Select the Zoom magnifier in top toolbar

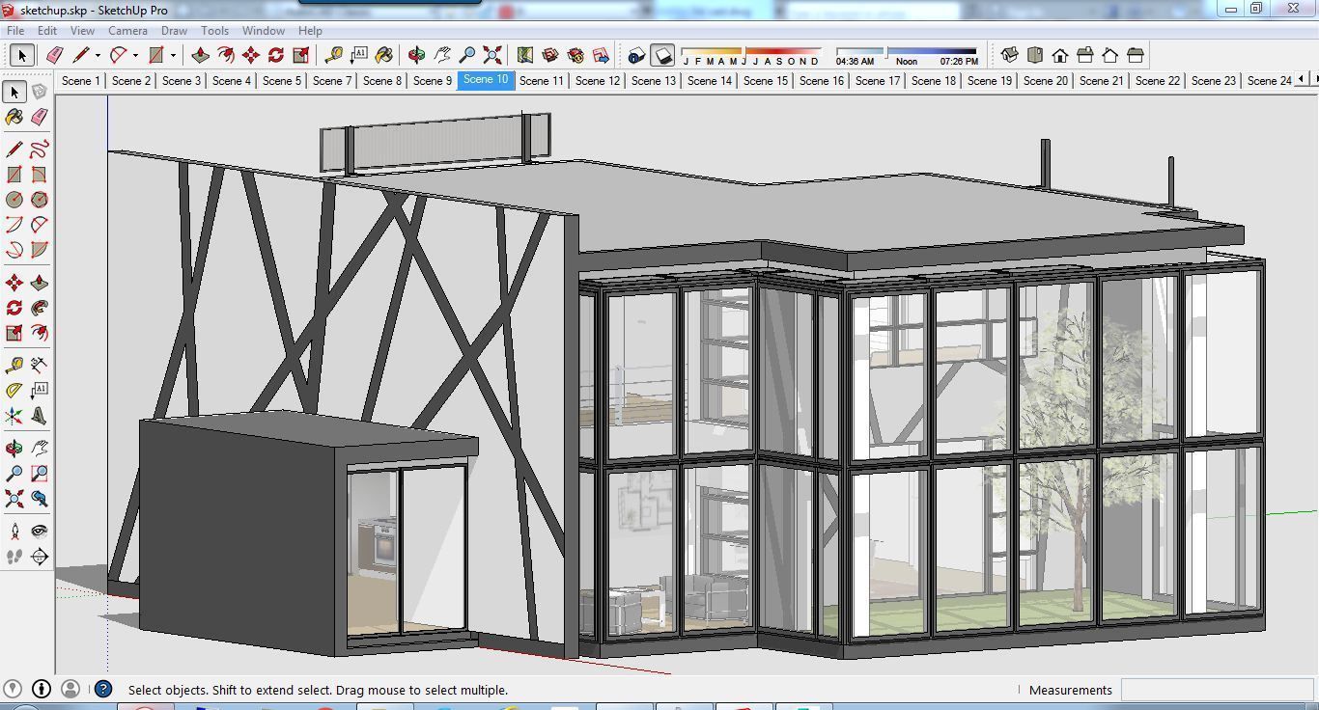pyautogui.click(x=467, y=55)
